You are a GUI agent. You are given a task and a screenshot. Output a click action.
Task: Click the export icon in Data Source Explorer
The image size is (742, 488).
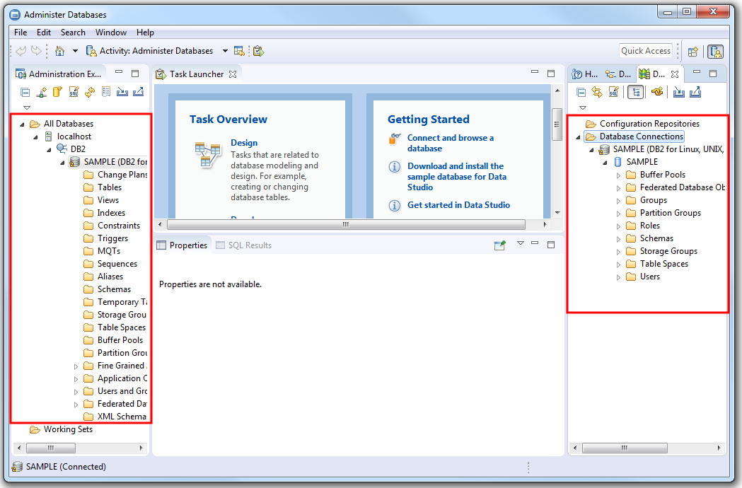(695, 92)
